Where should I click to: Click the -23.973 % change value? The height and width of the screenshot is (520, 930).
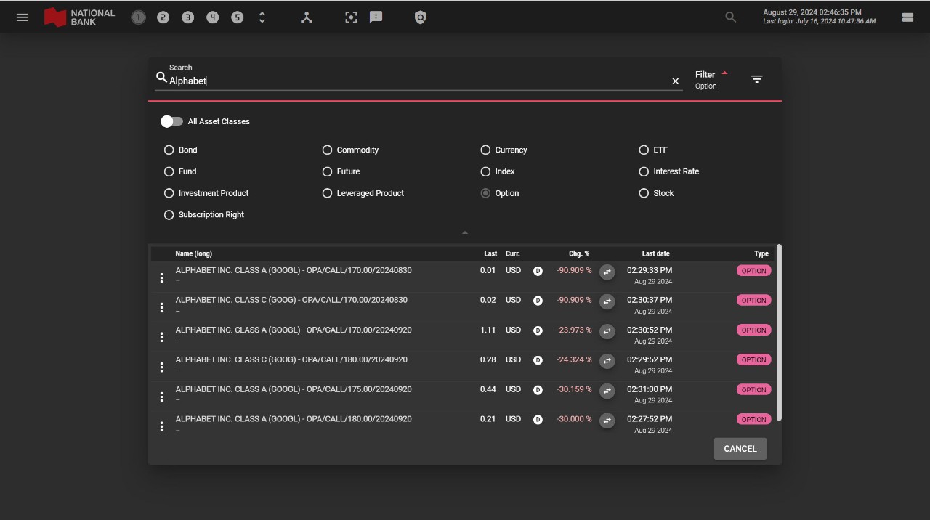tap(574, 330)
